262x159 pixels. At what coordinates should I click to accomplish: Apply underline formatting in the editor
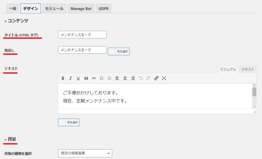(x=78, y=78)
